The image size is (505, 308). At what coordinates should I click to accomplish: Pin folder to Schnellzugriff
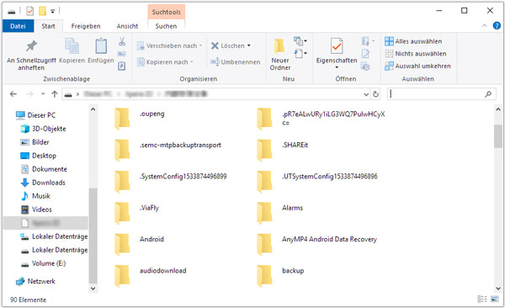pyautogui.click(x=31, y=55)
